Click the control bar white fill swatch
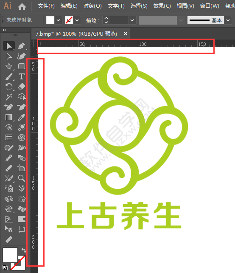 click(50, 20)
